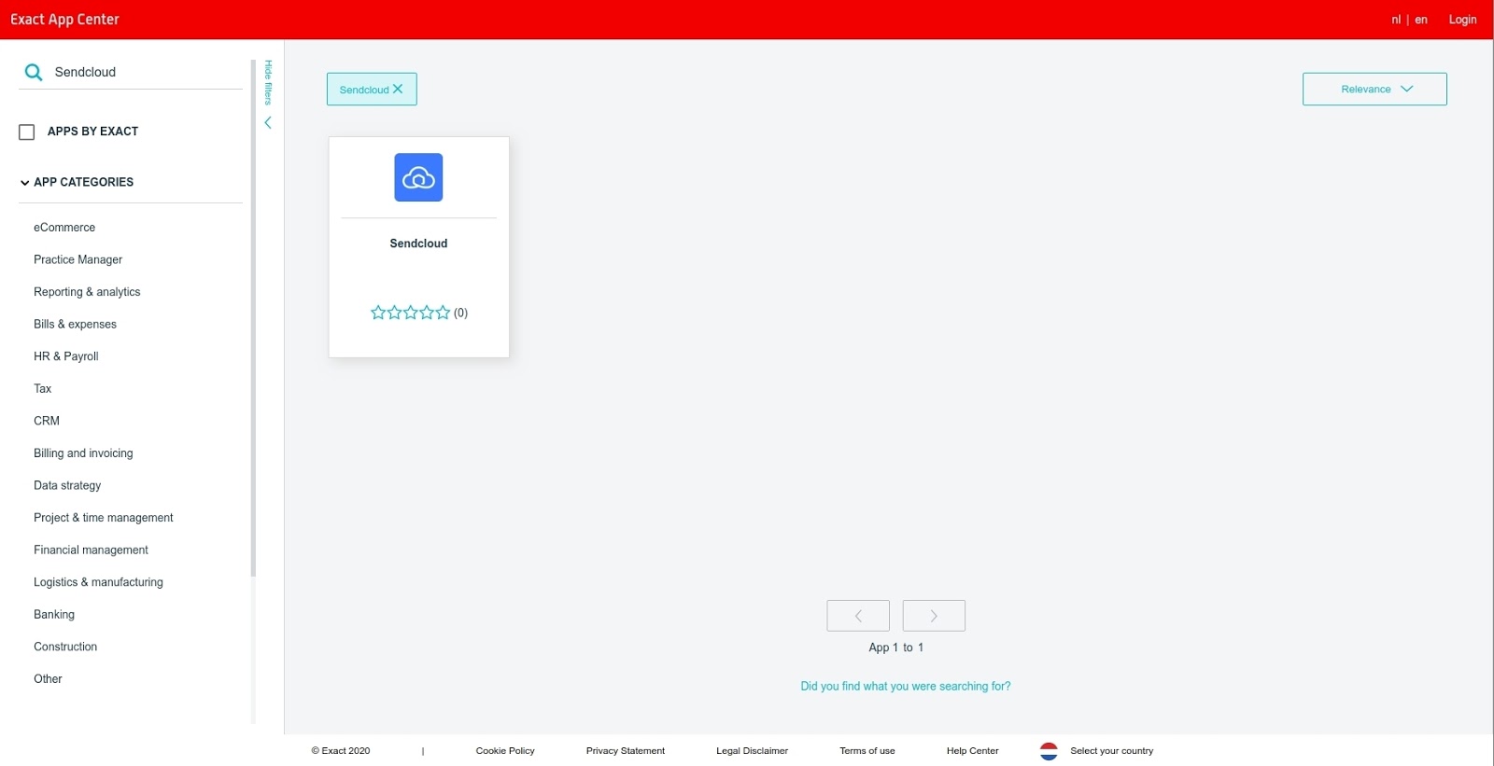The width and height of the screenshot is (1494, 766).
Task: Remove the Sendcloud filter chip
Action: click(x=398, y=89)
